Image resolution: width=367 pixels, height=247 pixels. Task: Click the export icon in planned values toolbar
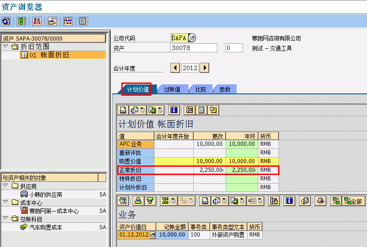pos(152,110)
